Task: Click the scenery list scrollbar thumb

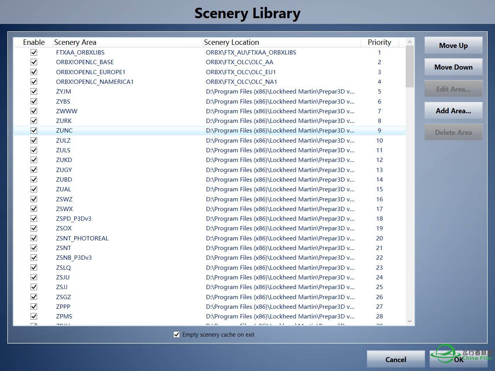Action: click(x=410, y=66)
